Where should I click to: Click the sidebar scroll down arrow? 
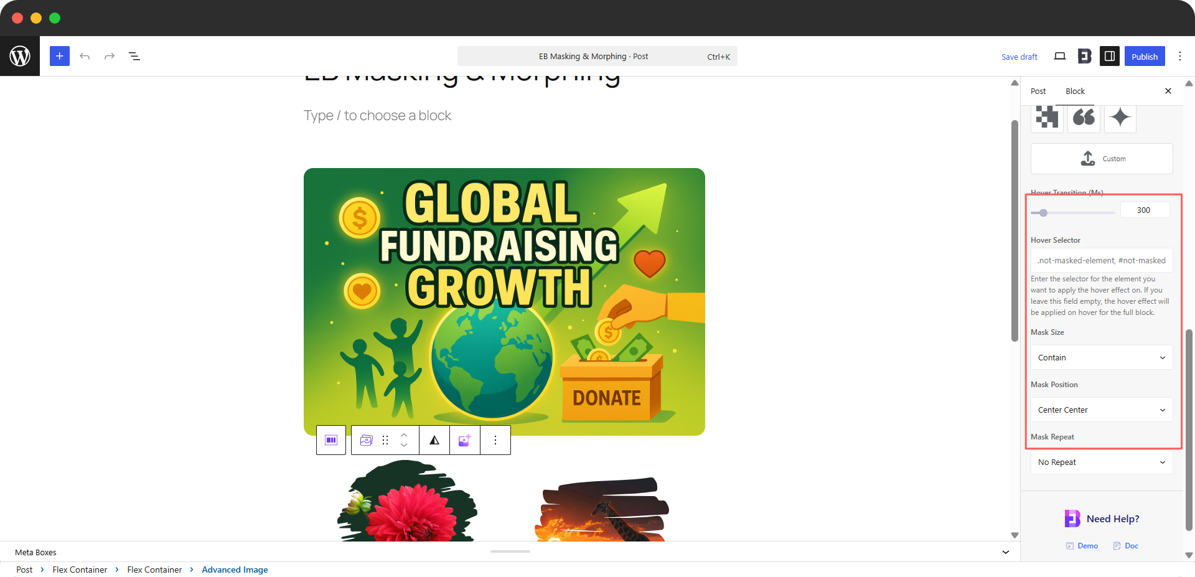point(1189,555)
